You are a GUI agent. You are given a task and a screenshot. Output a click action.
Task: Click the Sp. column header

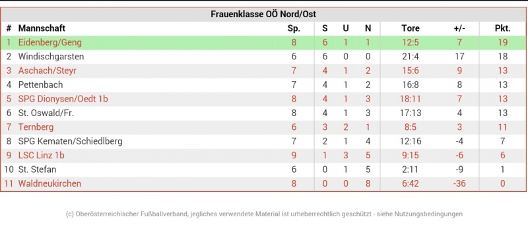[294, 28]
